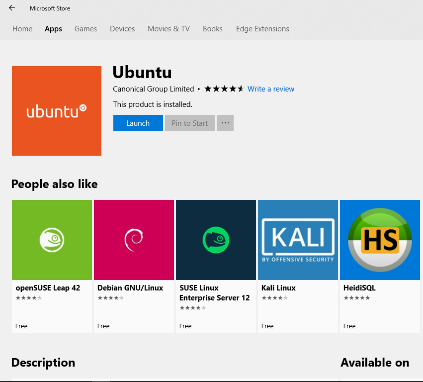Click the back arrow icon

coord(11,8)
